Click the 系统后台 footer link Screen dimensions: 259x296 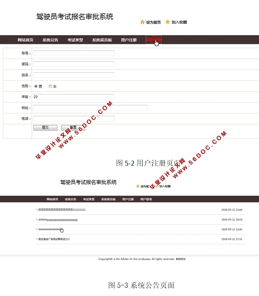pos(180,259)
